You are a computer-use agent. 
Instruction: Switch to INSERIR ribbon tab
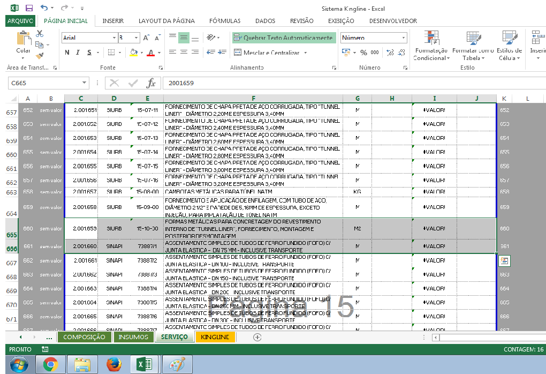113,21
